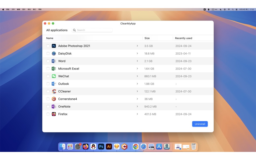Screen dimensions: 256x160
Task: Click the Cornerstone4 app icon in list
Action: (54, 99)
